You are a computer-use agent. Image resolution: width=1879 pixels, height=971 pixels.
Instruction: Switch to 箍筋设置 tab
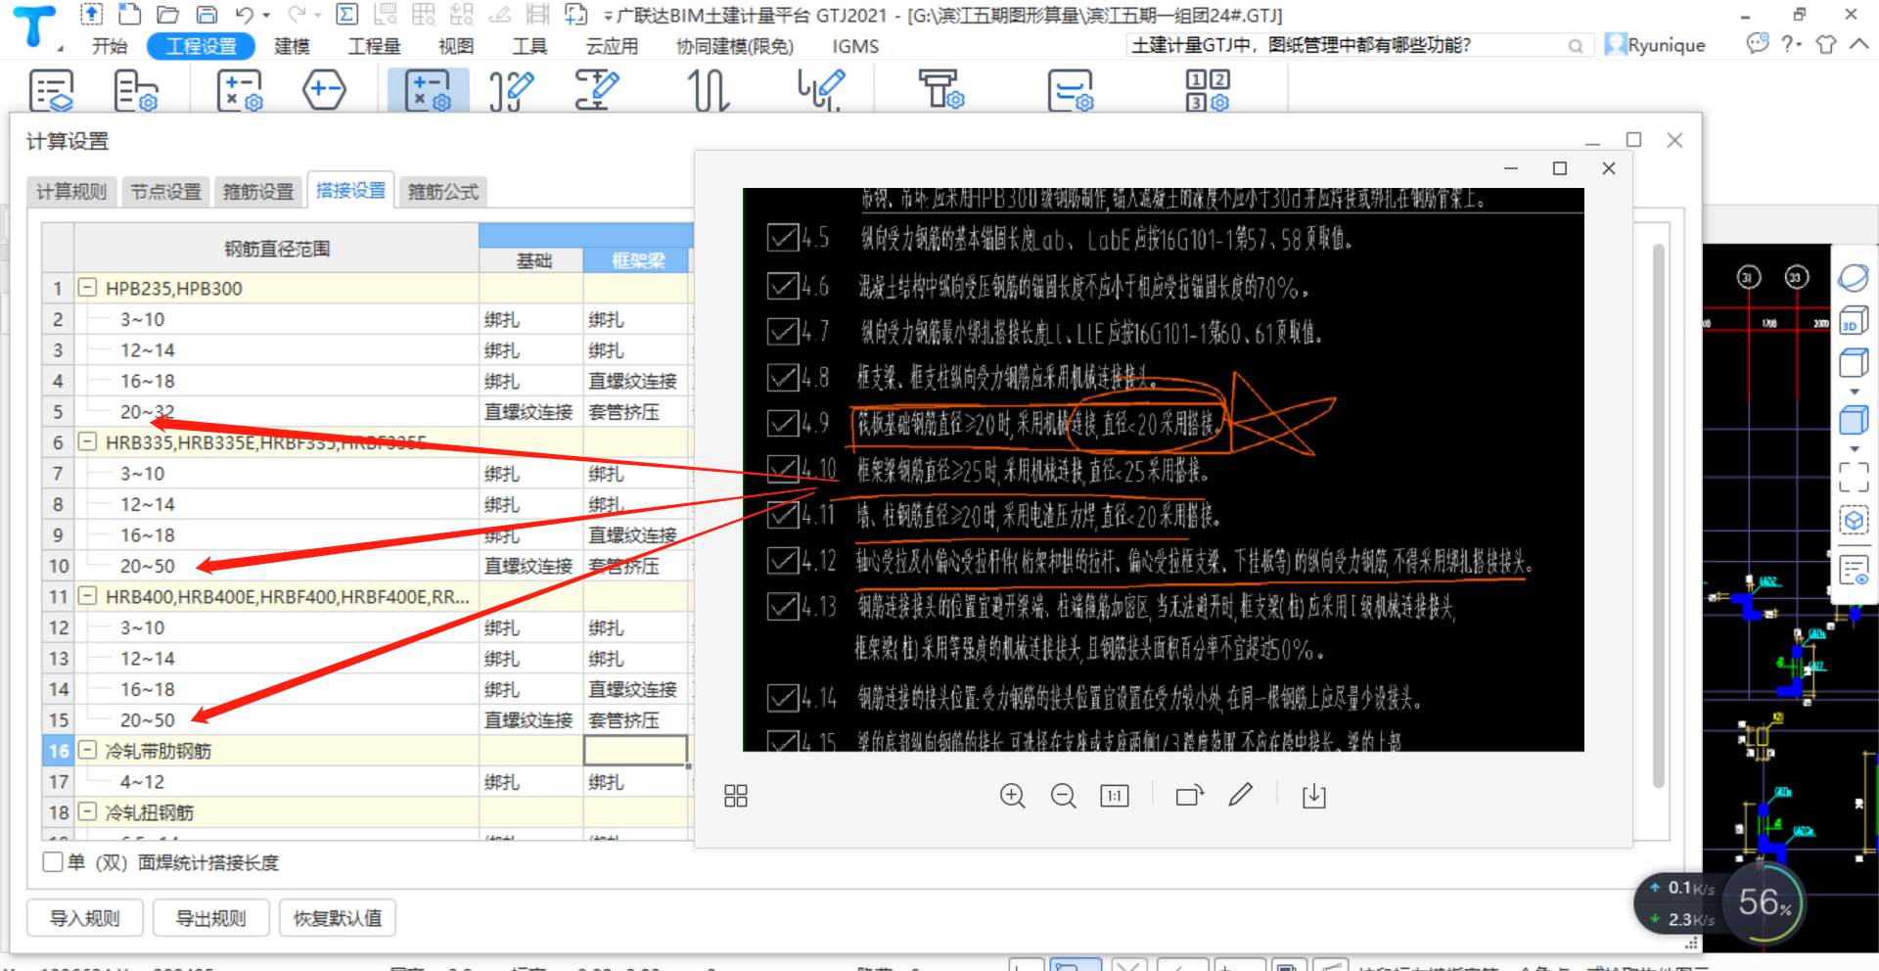click(x=258, y=192)
